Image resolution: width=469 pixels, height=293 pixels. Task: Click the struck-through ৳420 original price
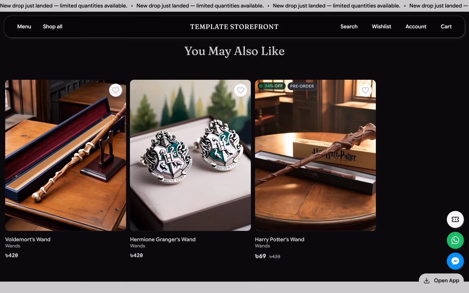[x=275, y=257]
